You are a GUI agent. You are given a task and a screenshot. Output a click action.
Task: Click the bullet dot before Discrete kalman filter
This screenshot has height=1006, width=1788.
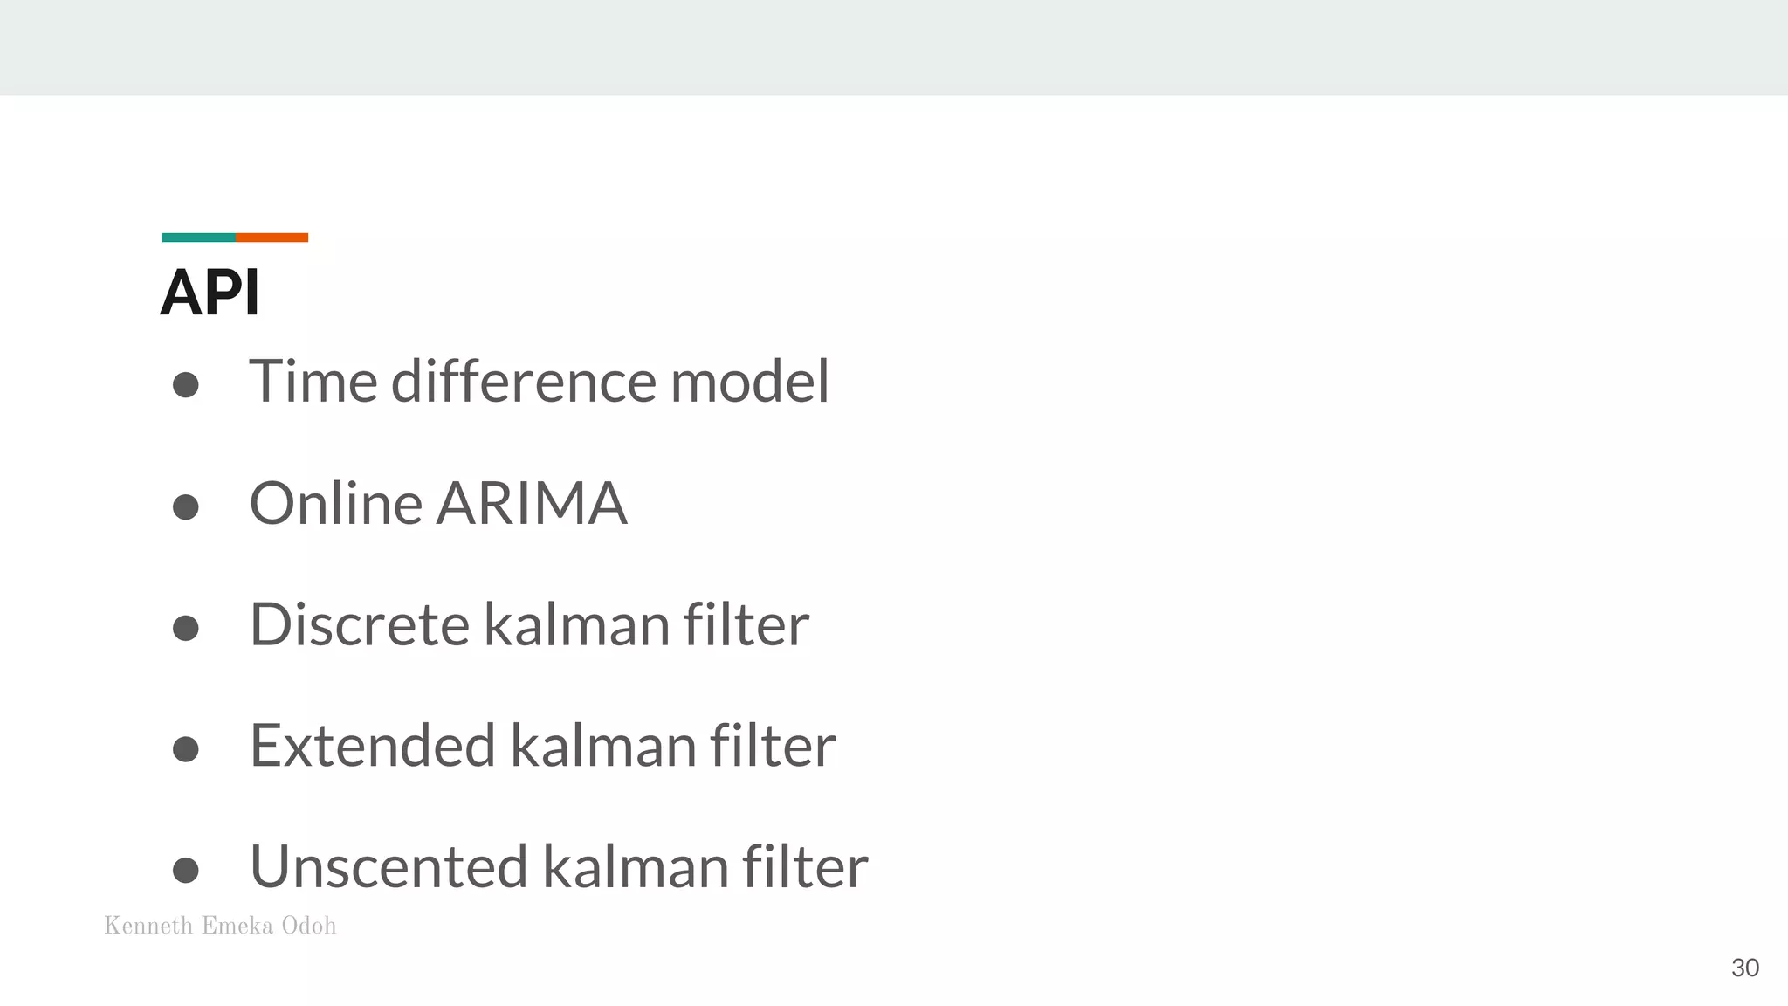186,628
